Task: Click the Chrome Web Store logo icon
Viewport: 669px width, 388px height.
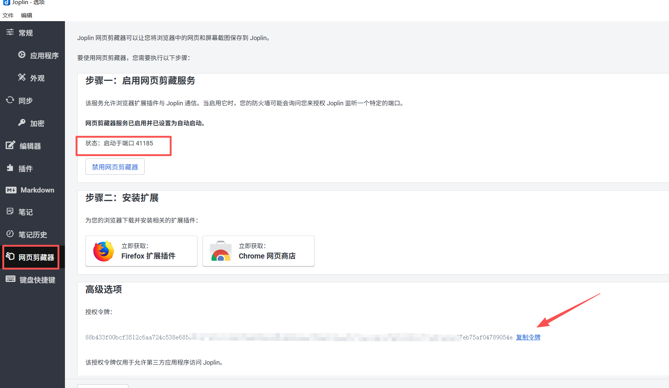Action: (x=221, y=251)
